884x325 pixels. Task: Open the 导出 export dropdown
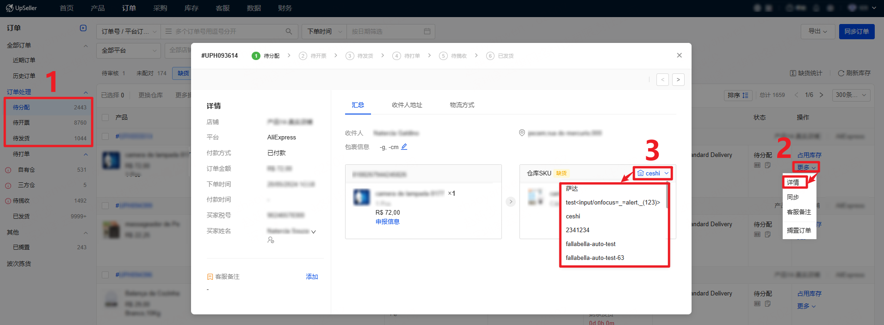click(x=817, y=31)
